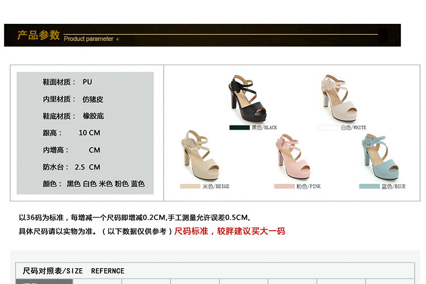Click the small arrow after Product parameter

(x=118, y=39)
